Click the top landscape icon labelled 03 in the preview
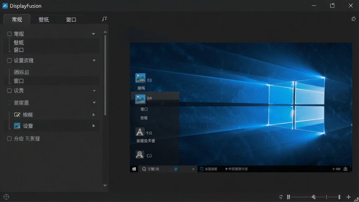 pos(140,78)
